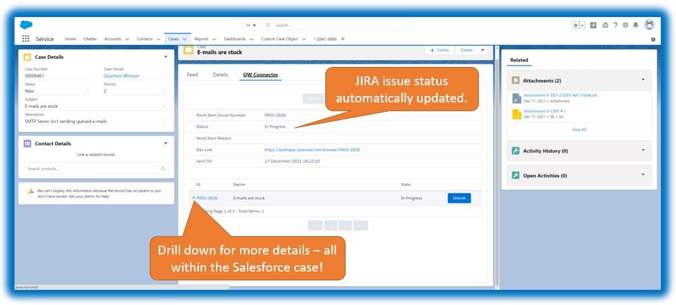The height and width of the screenshot is (305, 676).
Task: Open the Setup gear icon
Action: click(x=625, y=25)
